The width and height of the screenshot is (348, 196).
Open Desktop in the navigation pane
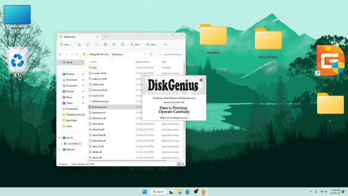pyautogui.click(x=70, y=74)
